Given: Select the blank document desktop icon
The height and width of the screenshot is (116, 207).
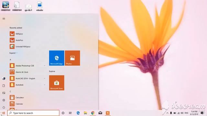Looking at the screenshot, I should pyautogui.click(x=17, y=6).
